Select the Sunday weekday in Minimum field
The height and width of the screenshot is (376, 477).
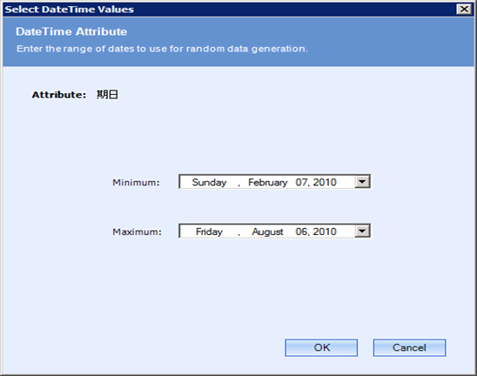click(209, 182)
